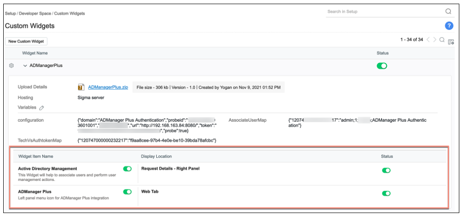Click the 1 - 34 of 34 pagination text
463x219 pixels.
(x=411, y=40)
